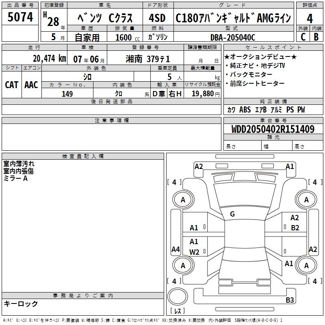The image size is (325, 325).
Task: Select the color number 149
Action: click(67, 94)
